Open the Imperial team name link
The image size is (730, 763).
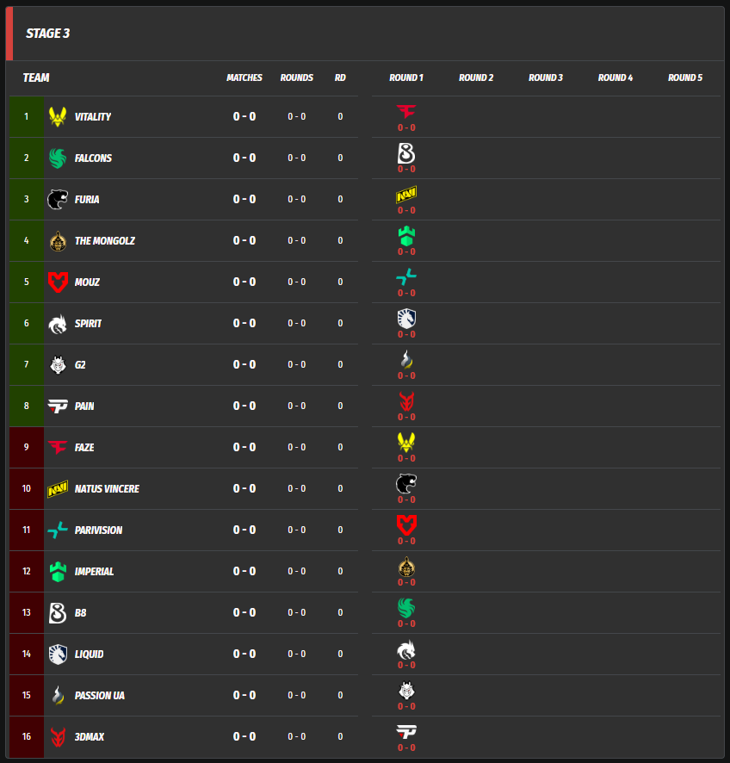pyautogui.click(x=94, y=571)
